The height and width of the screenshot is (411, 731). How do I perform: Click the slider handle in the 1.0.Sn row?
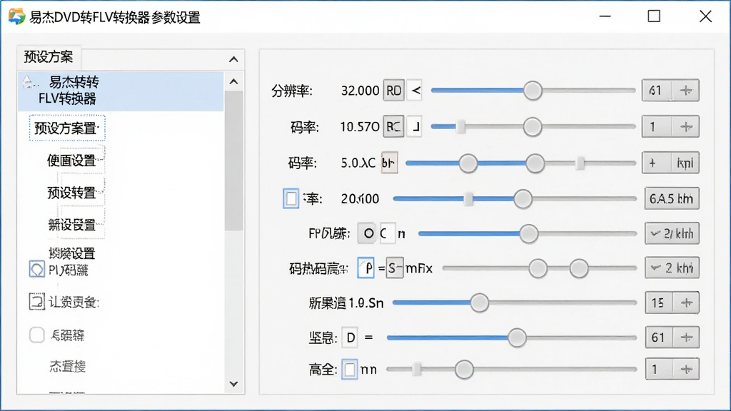479,303
